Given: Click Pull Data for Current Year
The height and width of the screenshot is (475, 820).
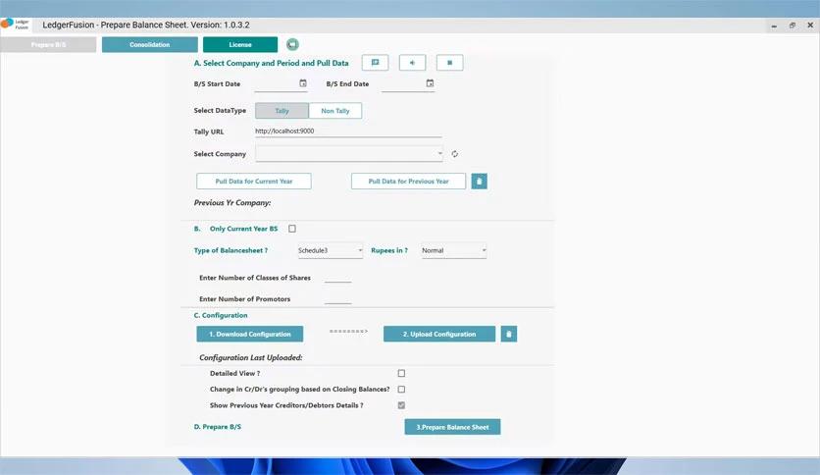Looking at the screenshot, I should click(x=254, y=181).
